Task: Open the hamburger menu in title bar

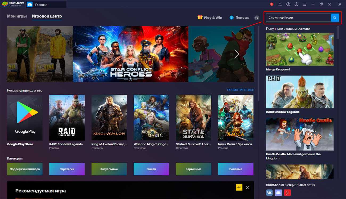Action: pyautogui.click(x=305, y=4)
